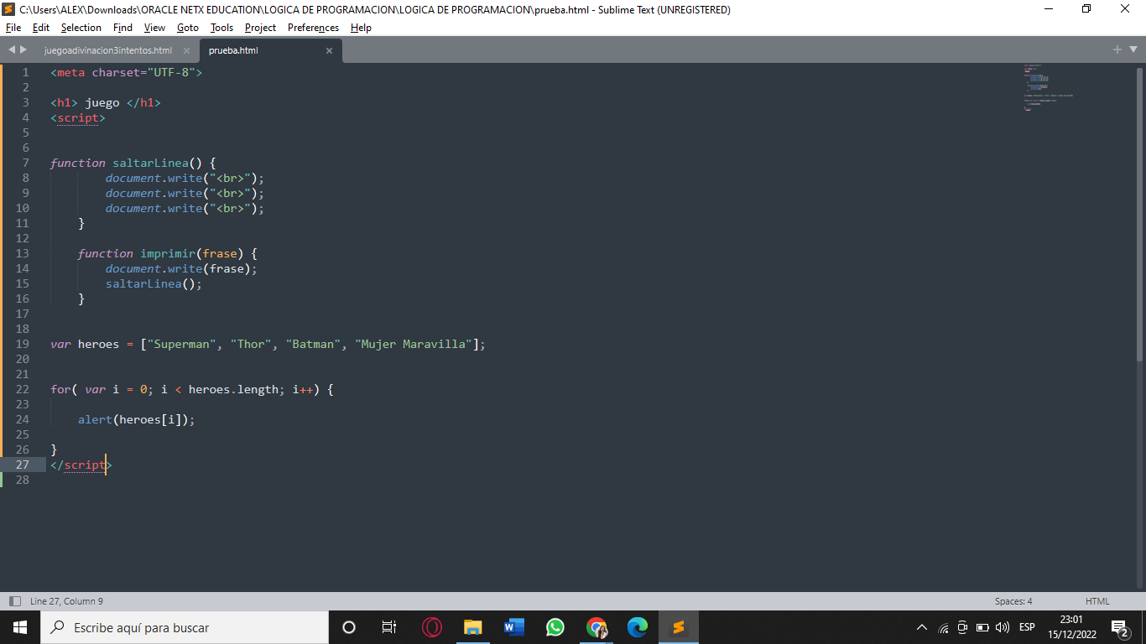Click the "Thor" string in array
Viewport: 1146px width, 644px height.
[252, 344]
